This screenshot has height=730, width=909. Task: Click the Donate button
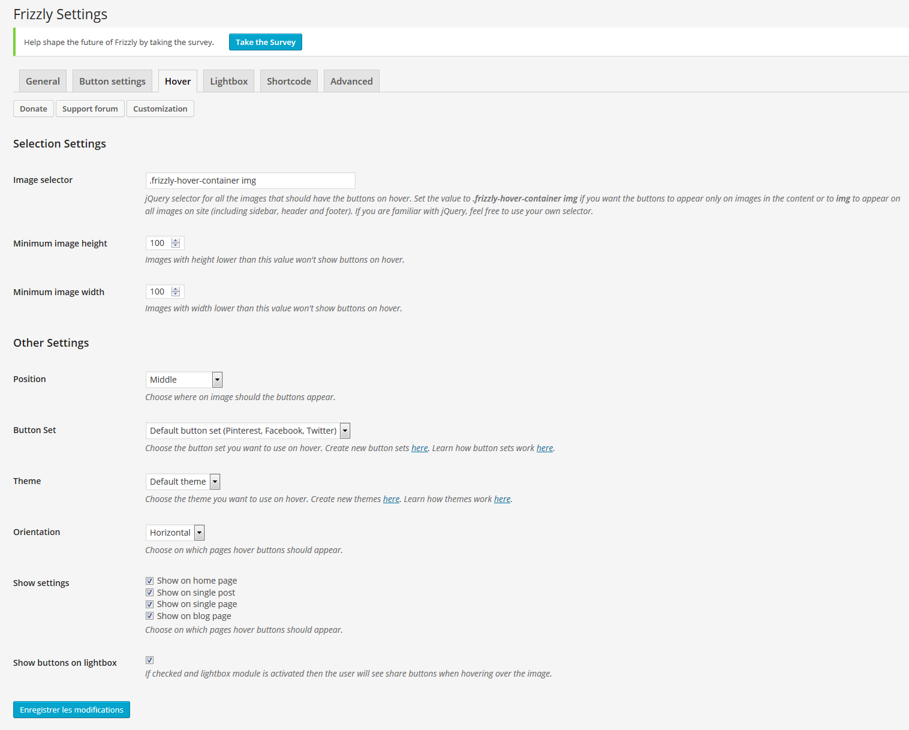click(x=34, y=109)
